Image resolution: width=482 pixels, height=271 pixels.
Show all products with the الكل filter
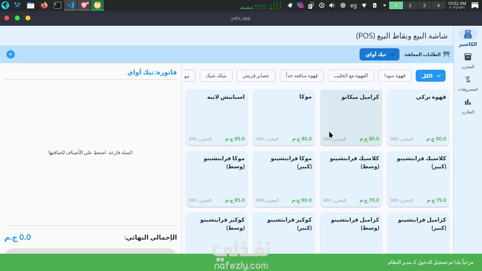pyautogui.click(x=430, y=76)
